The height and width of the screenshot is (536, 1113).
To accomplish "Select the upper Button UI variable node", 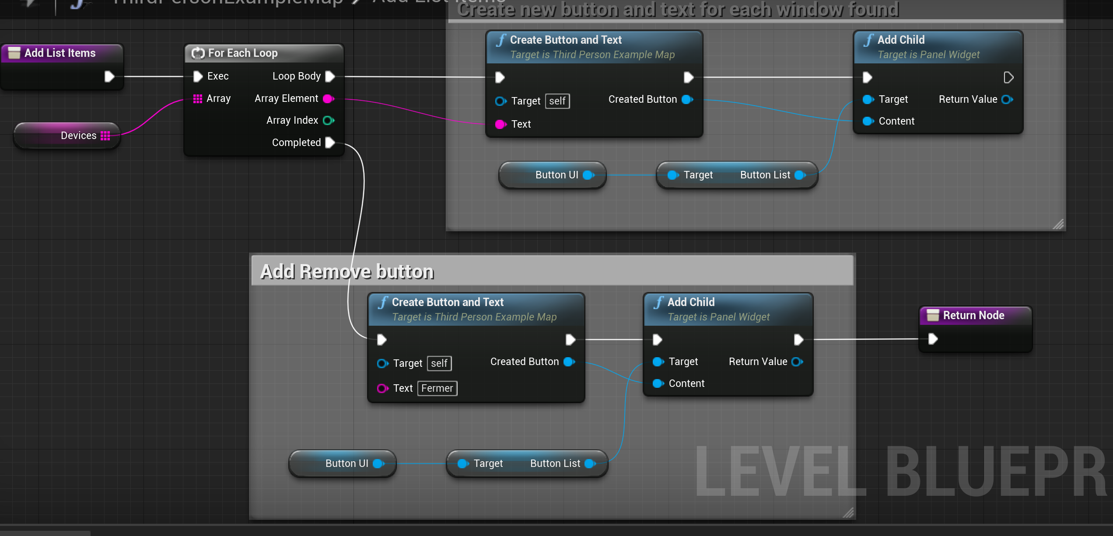I will (552, 175).
